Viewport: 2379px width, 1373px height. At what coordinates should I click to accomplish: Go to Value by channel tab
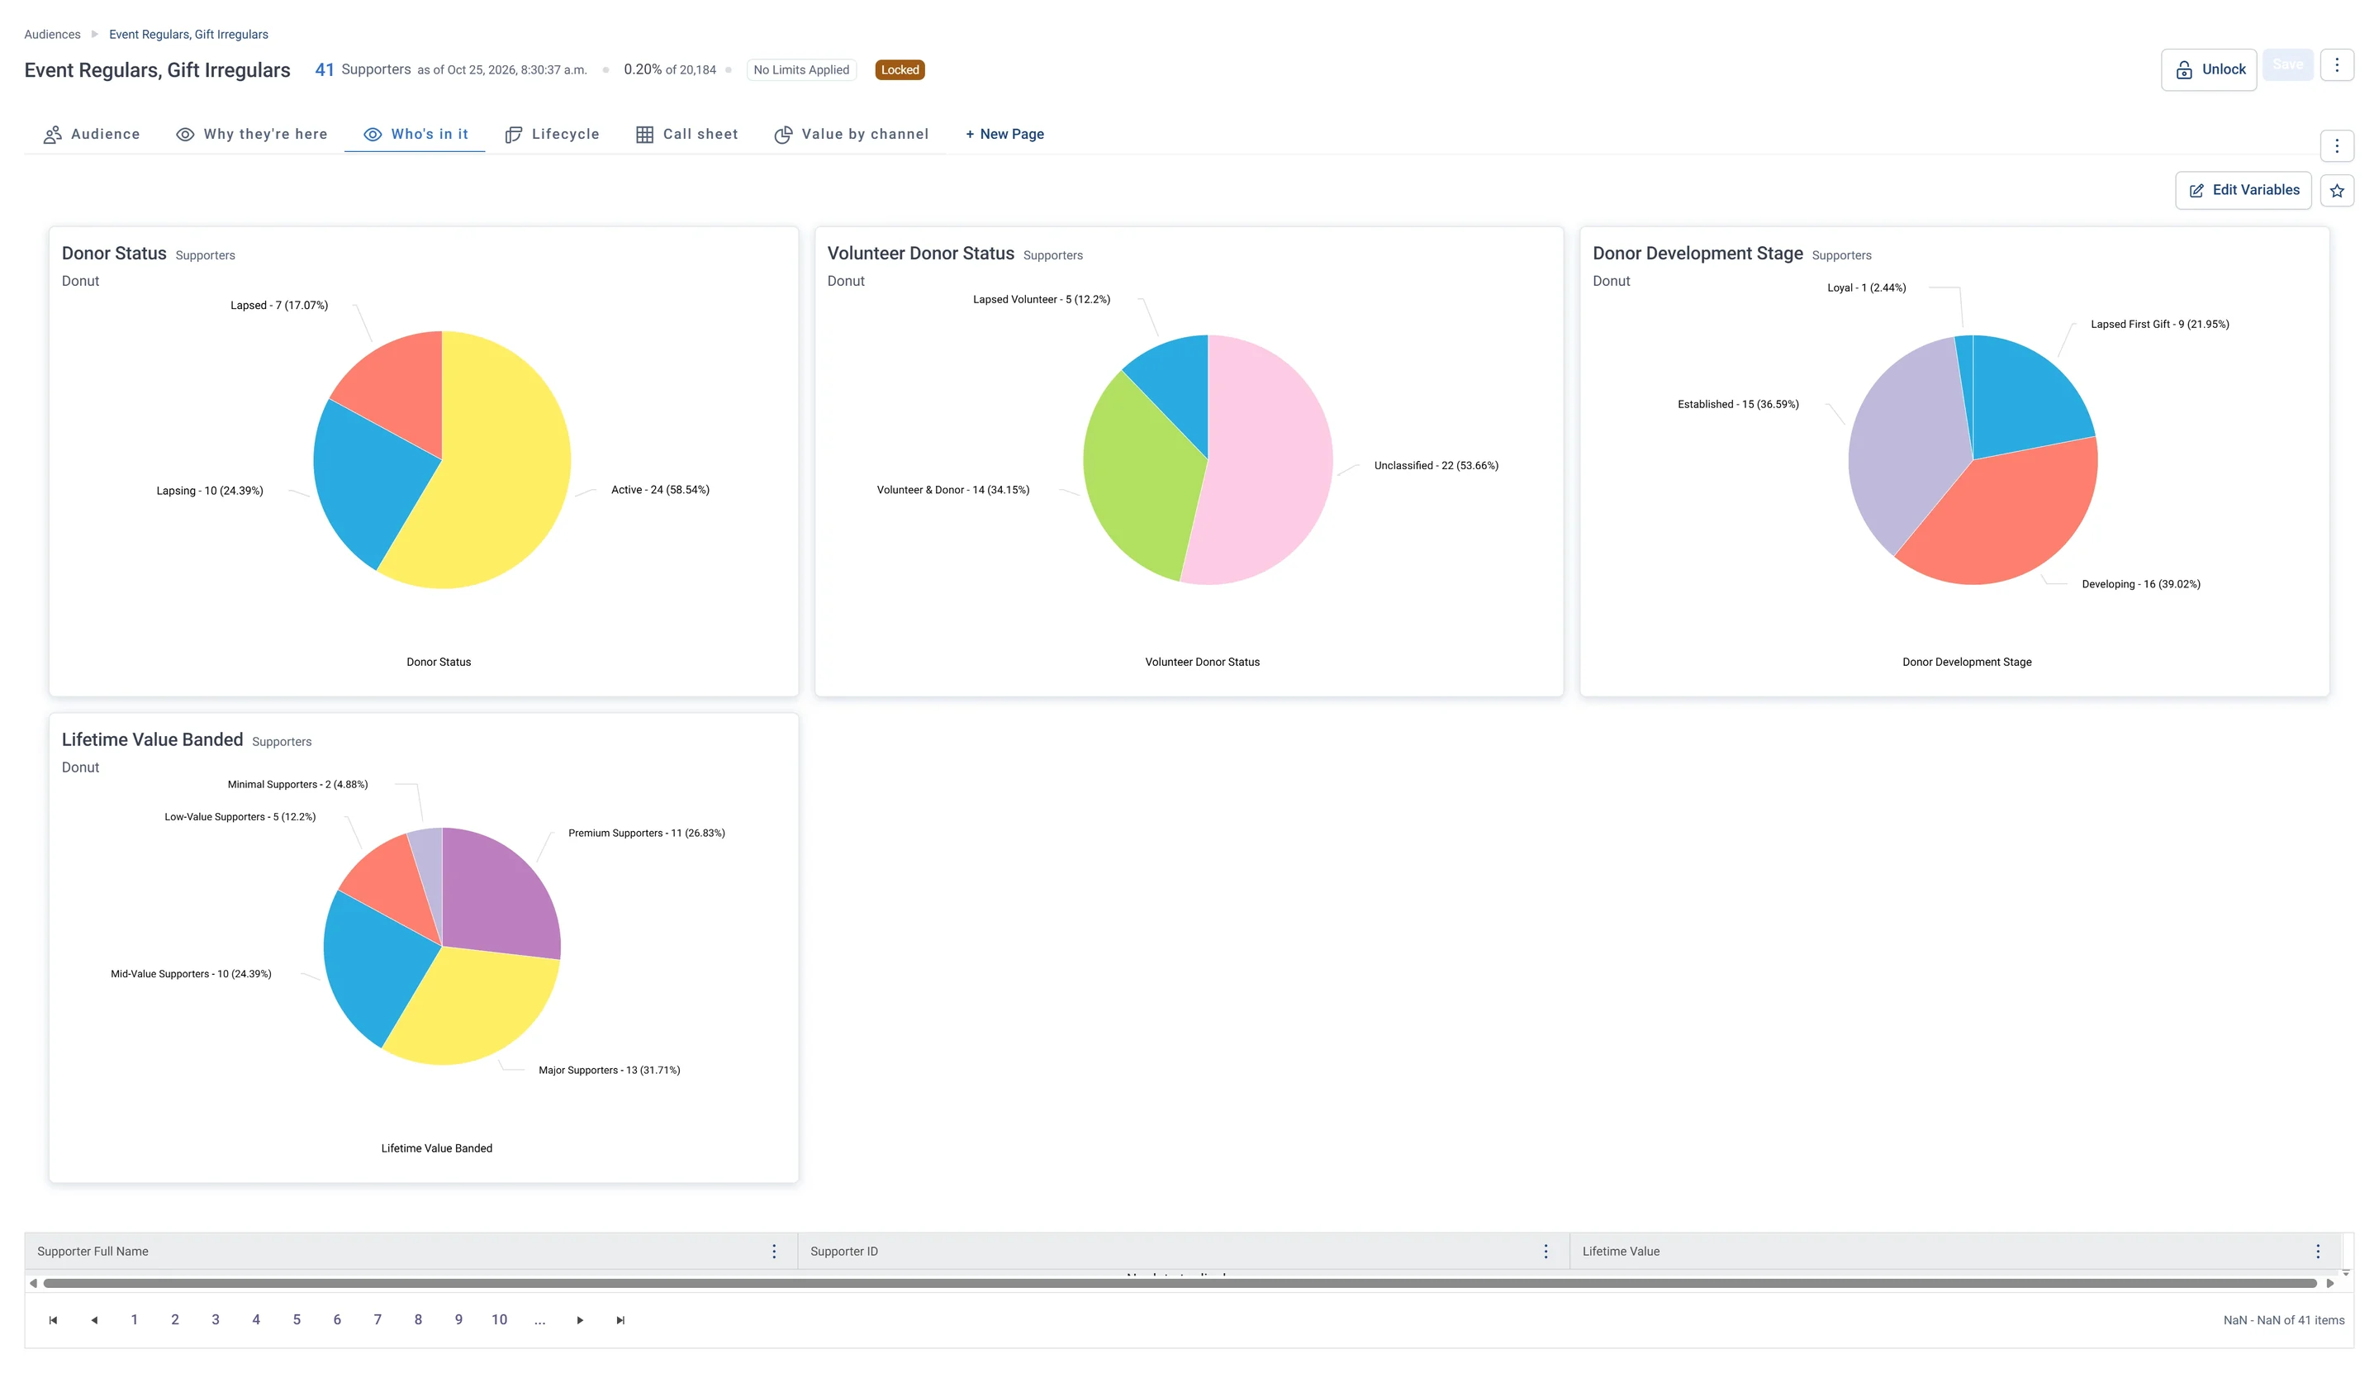(x=852, y=135)
